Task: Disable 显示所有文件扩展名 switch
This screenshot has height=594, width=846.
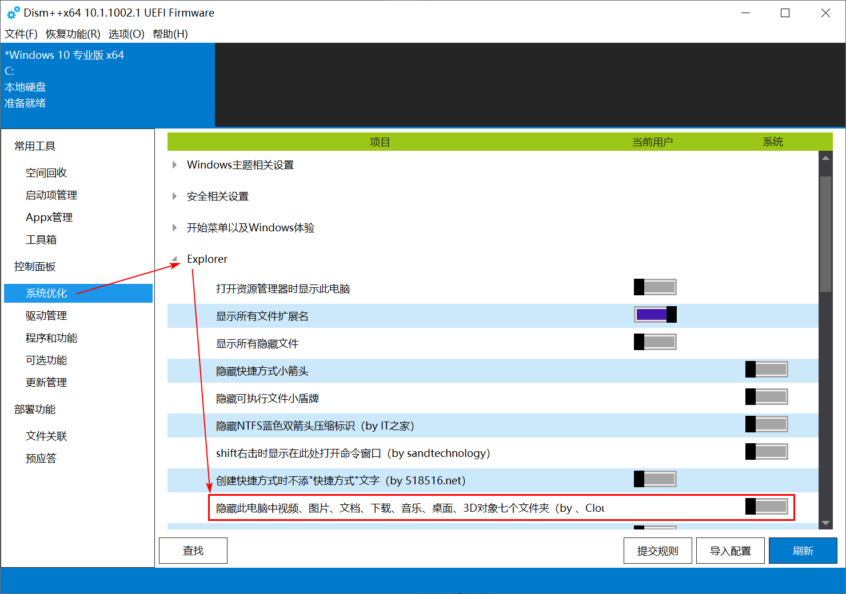Action: coord(655,314)
